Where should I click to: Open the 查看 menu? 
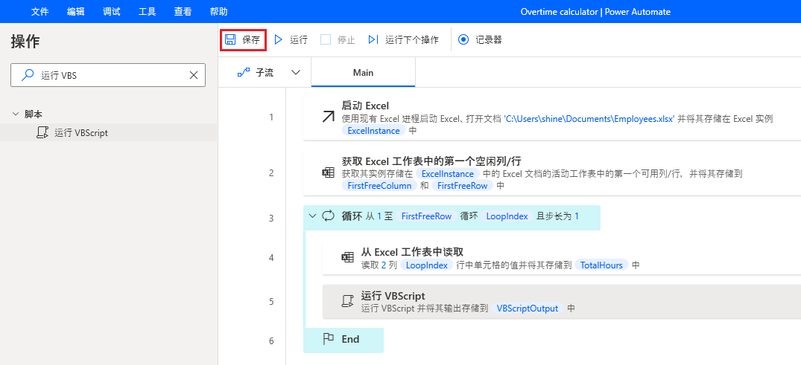tap(183, 11)
